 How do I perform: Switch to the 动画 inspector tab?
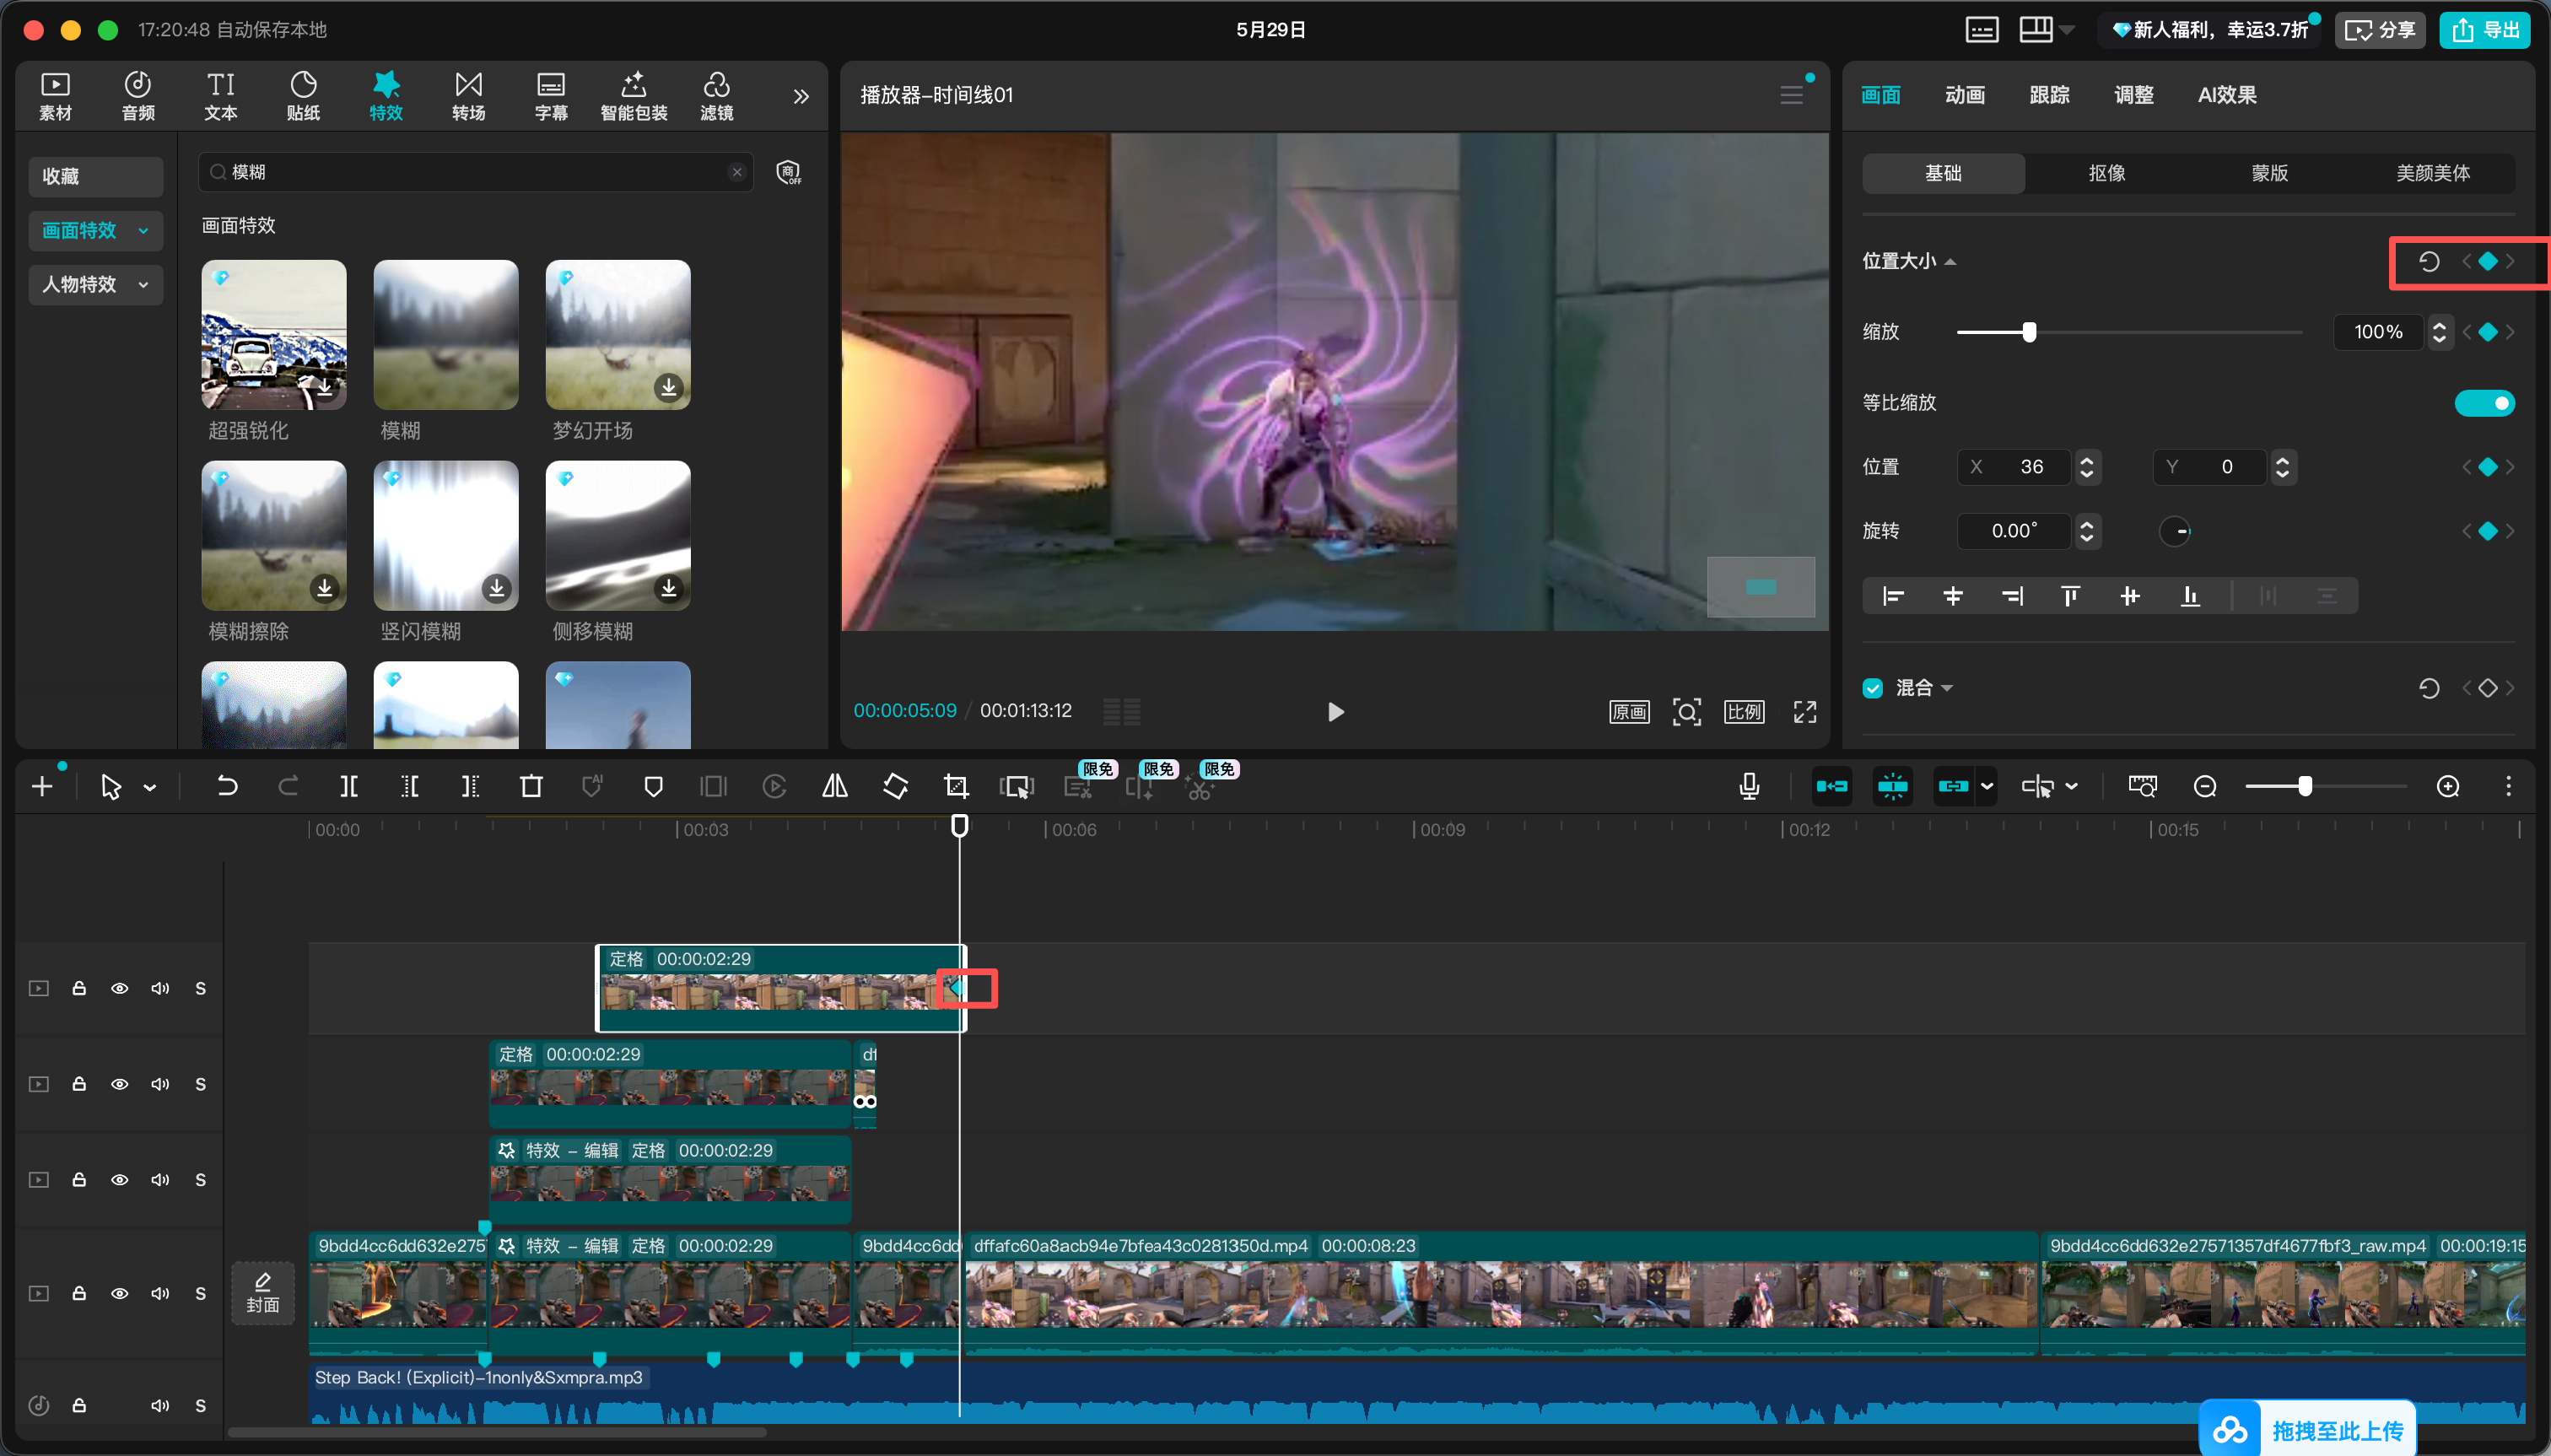(1964, 95)
